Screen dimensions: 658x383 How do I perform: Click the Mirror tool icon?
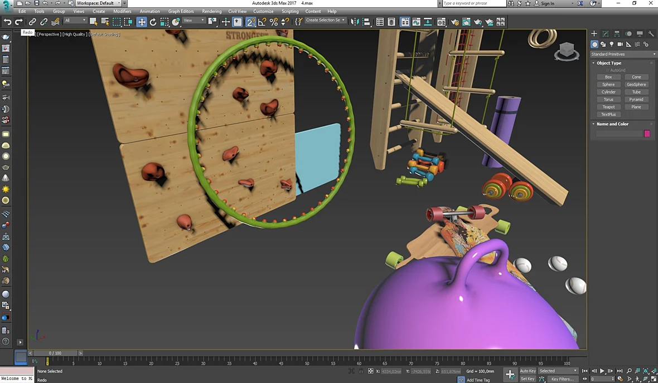(x=355, y=22)
